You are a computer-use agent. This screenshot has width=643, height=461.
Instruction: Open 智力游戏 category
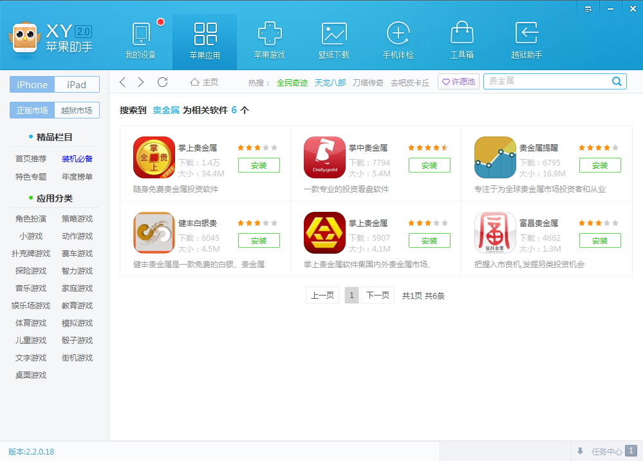77,270
